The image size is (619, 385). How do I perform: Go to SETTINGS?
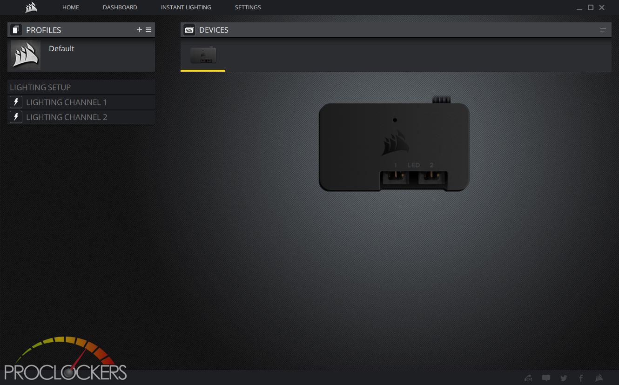tap(248, 7)
